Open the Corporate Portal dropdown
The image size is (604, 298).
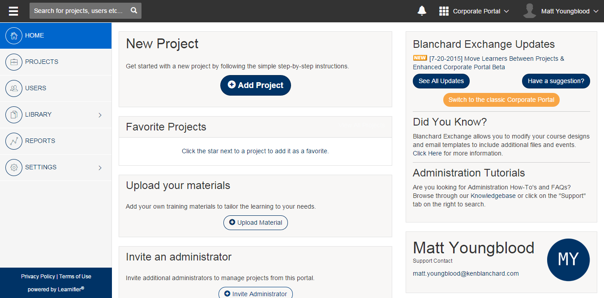(x=474, y=11)
